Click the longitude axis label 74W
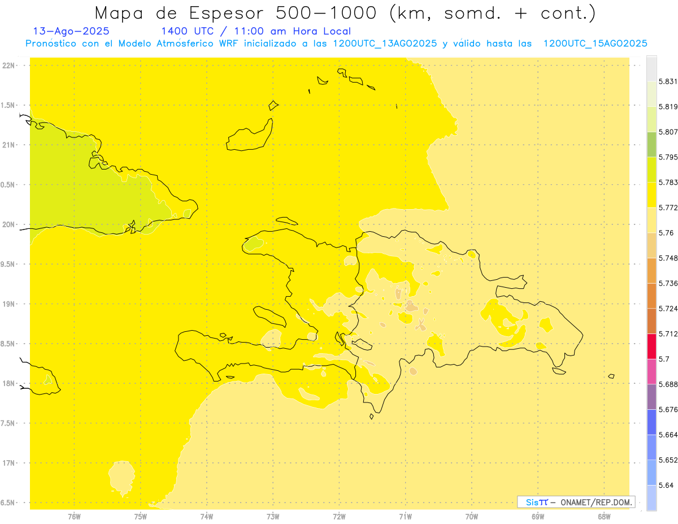 click(x=207, y=517)
